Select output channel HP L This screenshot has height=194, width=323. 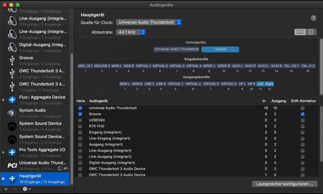click(x=242, y=84)
